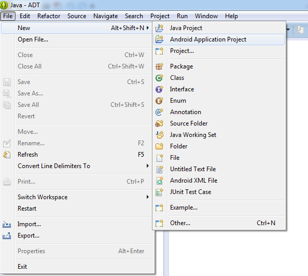Select Android Application Project entry
308x276 pixels.
tap(219, 39)
